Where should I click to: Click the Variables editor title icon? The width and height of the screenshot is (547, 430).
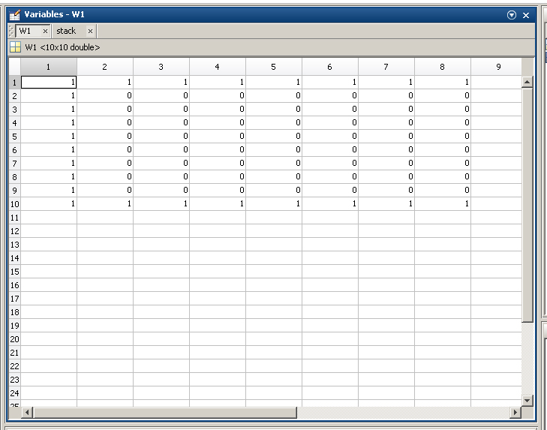[14, 14]
